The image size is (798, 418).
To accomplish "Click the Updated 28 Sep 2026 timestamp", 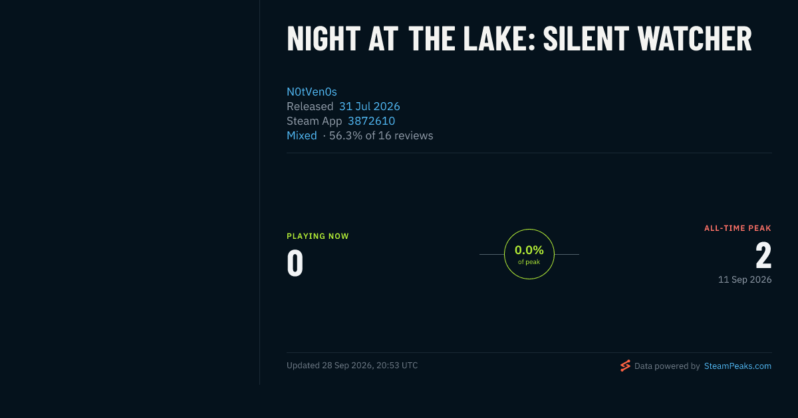I will pos(352,365).
